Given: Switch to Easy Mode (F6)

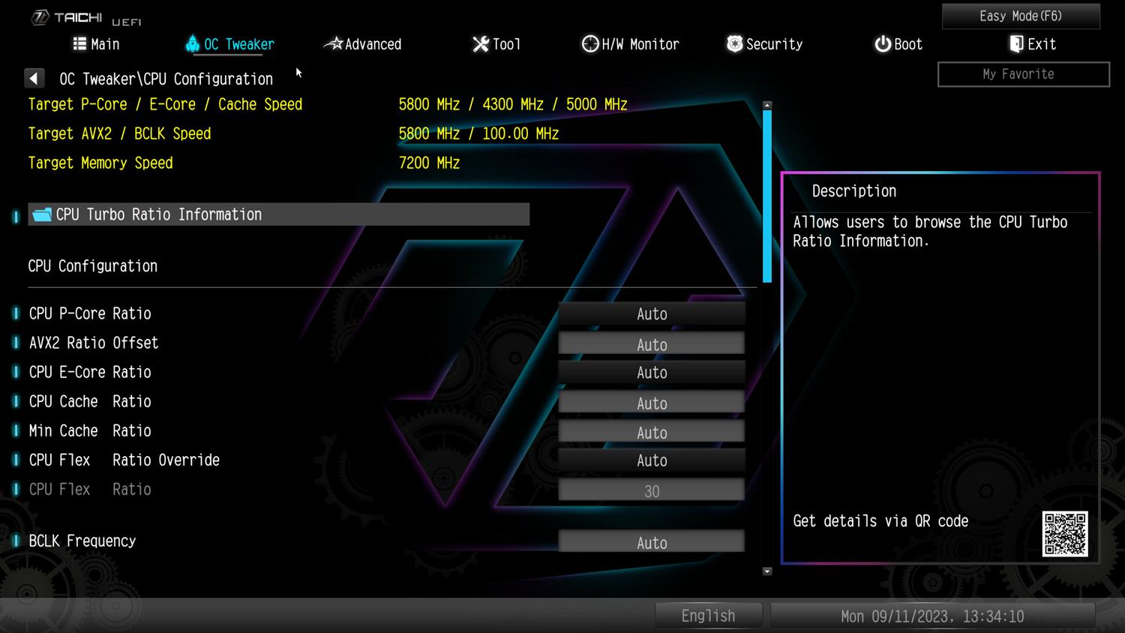Looking at the screenshot, I should tap(1020, 16).
